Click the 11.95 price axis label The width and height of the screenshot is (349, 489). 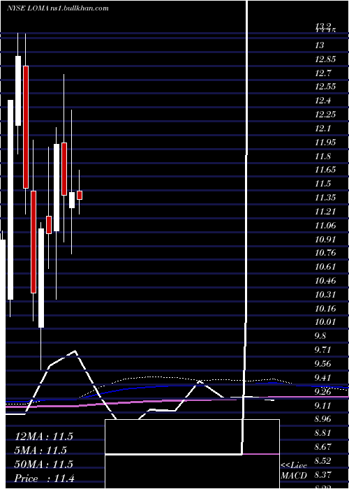(325, 143)
